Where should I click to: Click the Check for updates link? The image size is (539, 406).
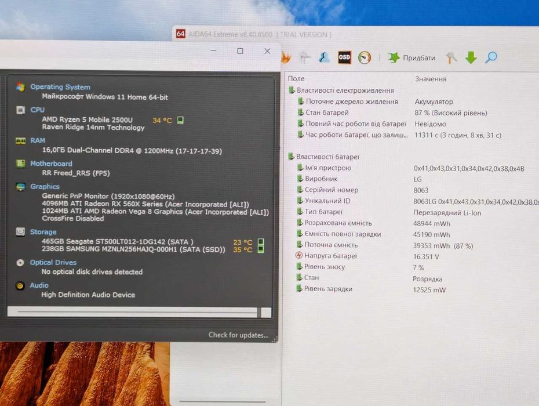point(239,335)
